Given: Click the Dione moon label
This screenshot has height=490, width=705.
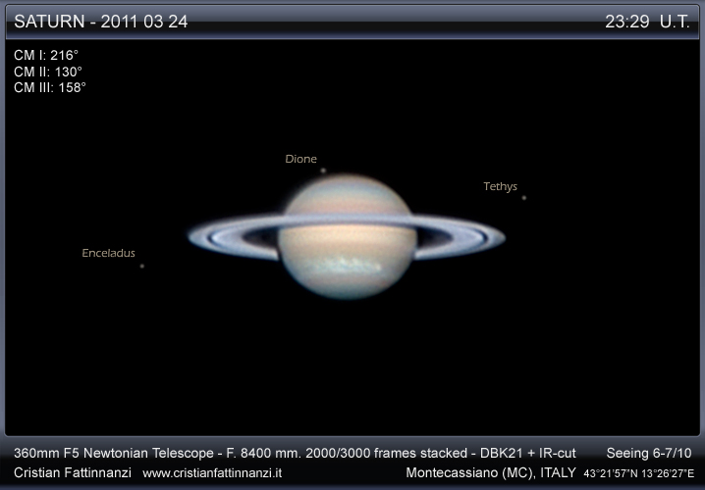Looking at the screenshot, I should pos(300,159).
